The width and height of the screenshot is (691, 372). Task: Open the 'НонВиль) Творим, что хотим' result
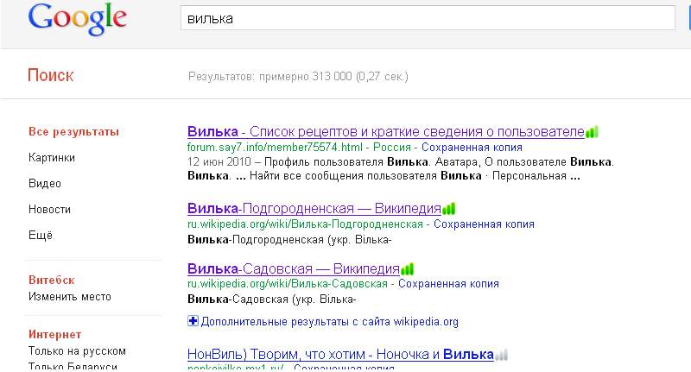(340, 355)
